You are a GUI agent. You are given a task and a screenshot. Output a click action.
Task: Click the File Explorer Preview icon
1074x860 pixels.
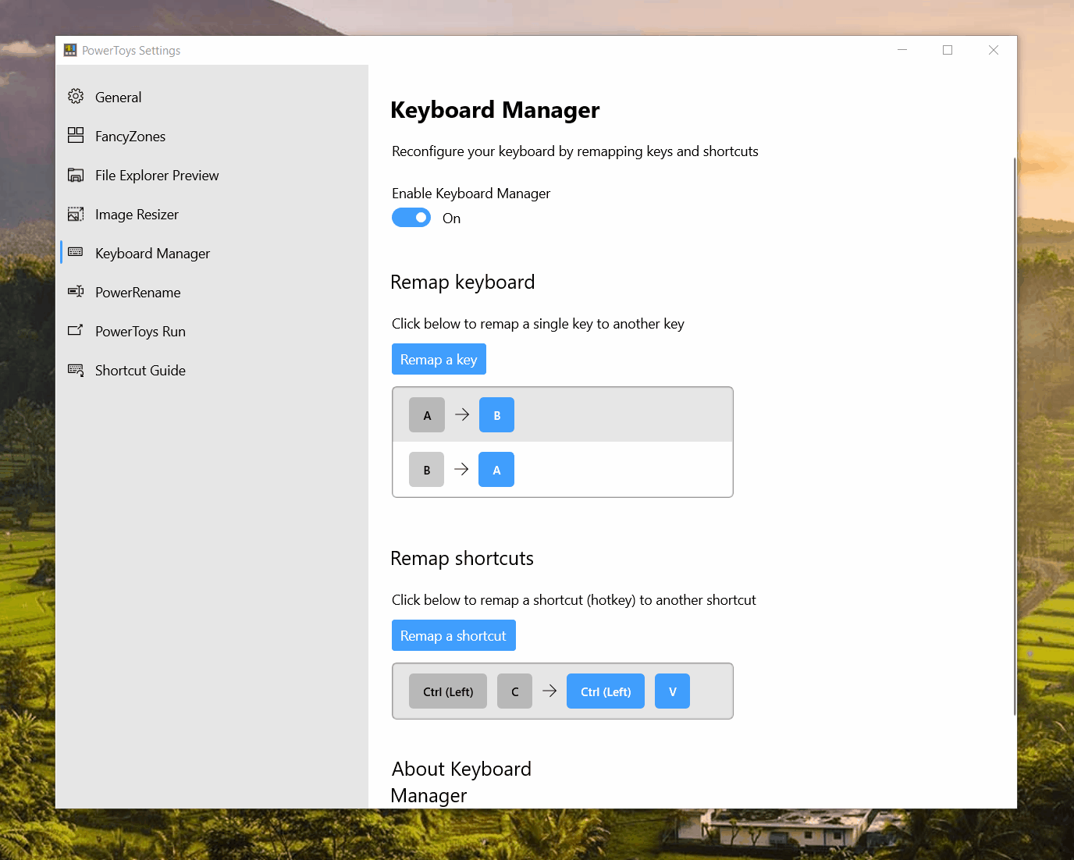tap(76, 175)
